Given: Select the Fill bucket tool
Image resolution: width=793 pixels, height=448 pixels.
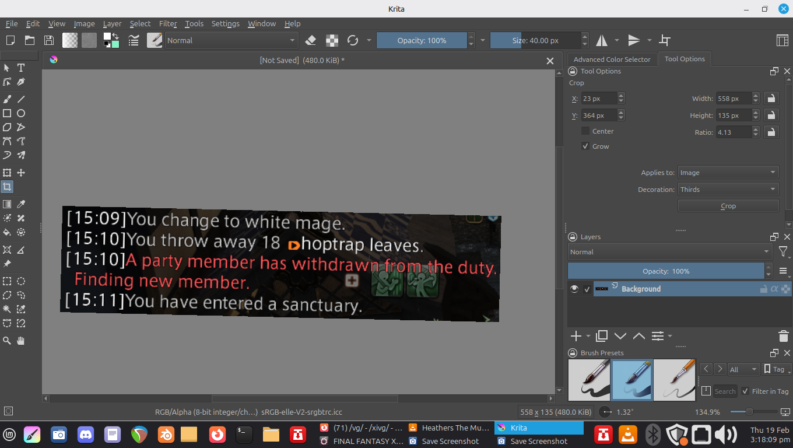Looking at the screenshot, I should pyautogui.click(x=7, y=232).
